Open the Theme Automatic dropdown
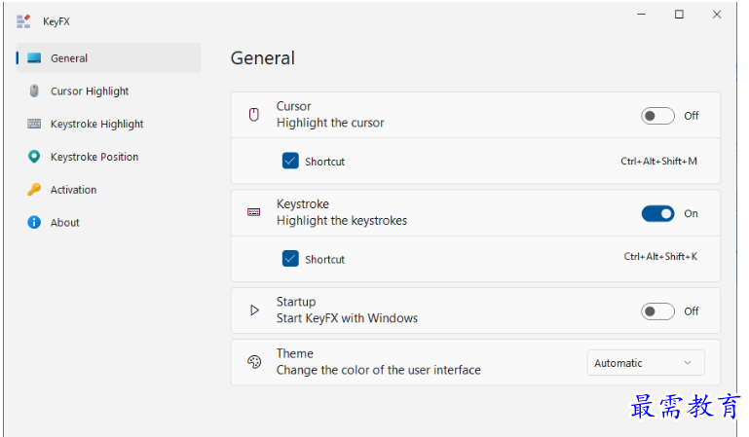This screenshot has height=437, width=749. click(x=646, y=363)
